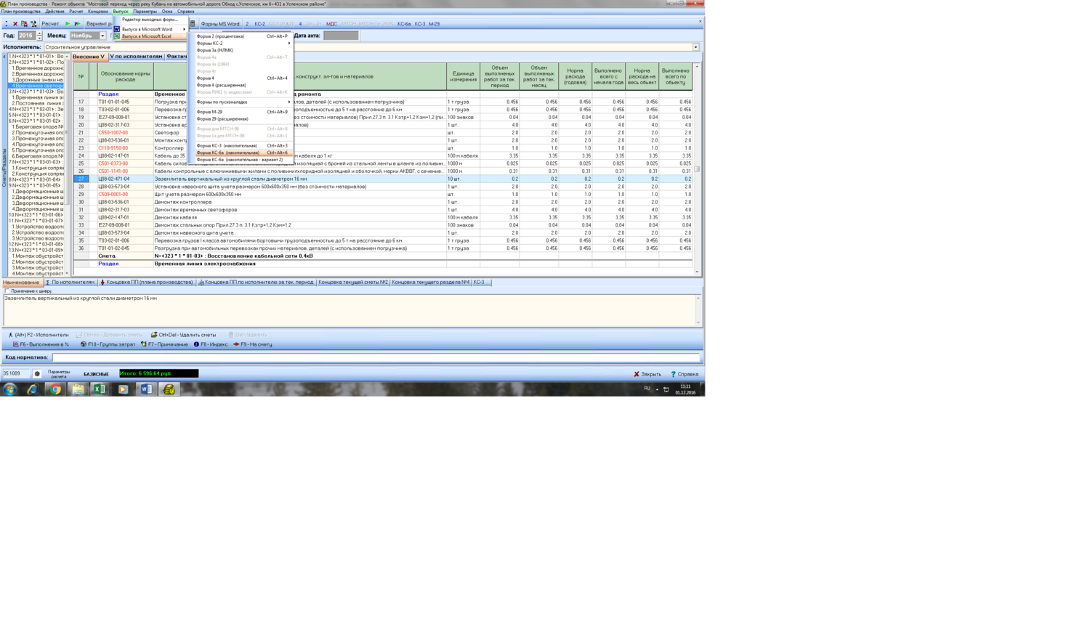Open the coins app icon in taskbar
Viewport: 1090px width, 621px height.
[169, 389]
